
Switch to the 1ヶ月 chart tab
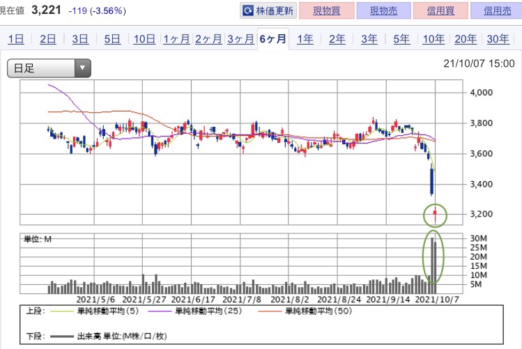pyautogui.click(x=176, y=39)
